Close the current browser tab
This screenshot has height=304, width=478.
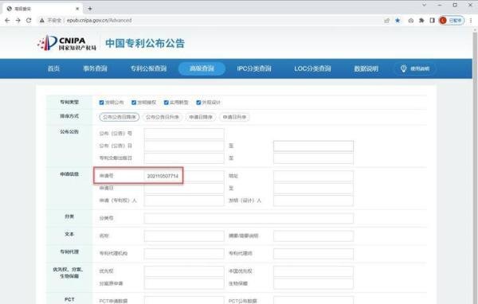click(77, 9)
